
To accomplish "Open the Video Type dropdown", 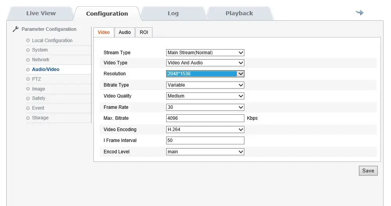I will pyautogui.click(x=205, y=63).
